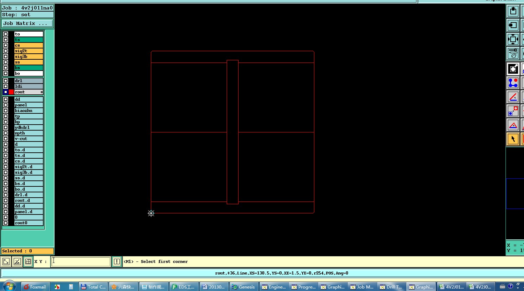This screenshot has height=291, width=524.
Task: Activate the black arrow pointer tool
Action: coord(513,139)
